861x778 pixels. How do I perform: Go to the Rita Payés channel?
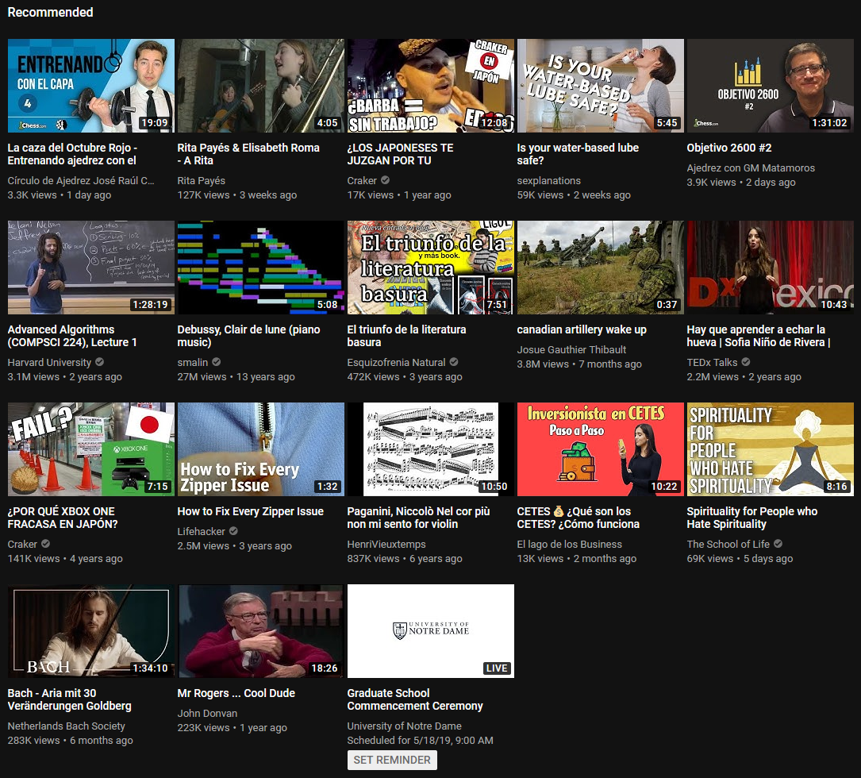coord(201,181)
